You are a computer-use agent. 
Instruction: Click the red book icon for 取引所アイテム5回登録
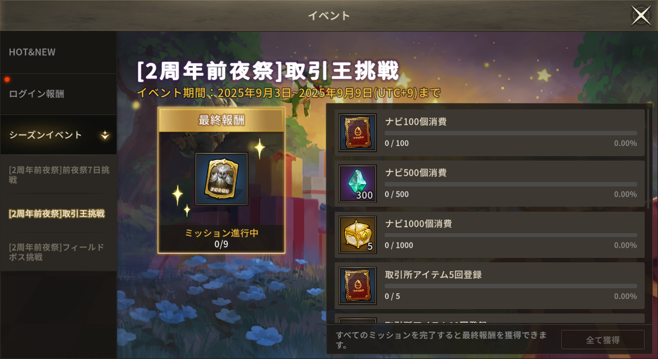point(357,286)
